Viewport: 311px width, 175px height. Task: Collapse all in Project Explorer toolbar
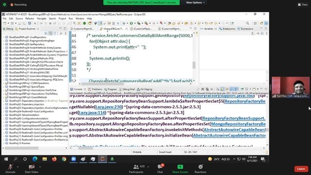[x=46, y=34]
